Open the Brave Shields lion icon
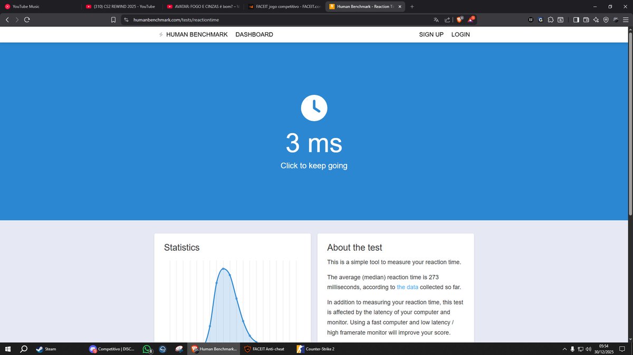633x355 pixels. pos(459,19)
